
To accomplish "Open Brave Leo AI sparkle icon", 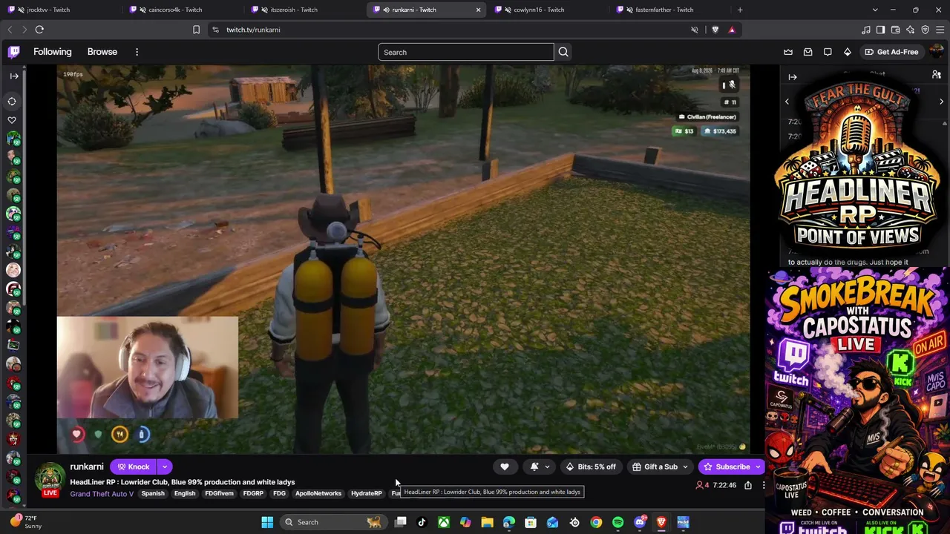I will (910, 30).
